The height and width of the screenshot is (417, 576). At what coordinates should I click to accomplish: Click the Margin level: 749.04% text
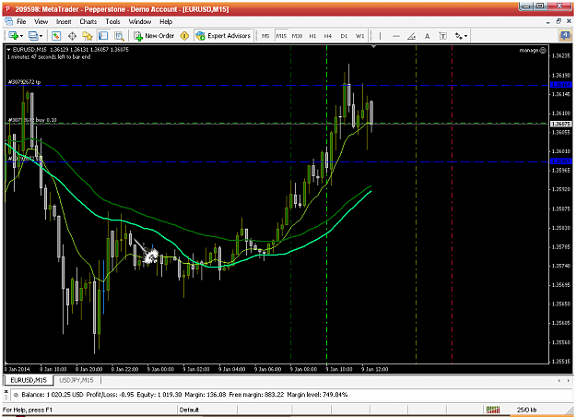point(317,395)
